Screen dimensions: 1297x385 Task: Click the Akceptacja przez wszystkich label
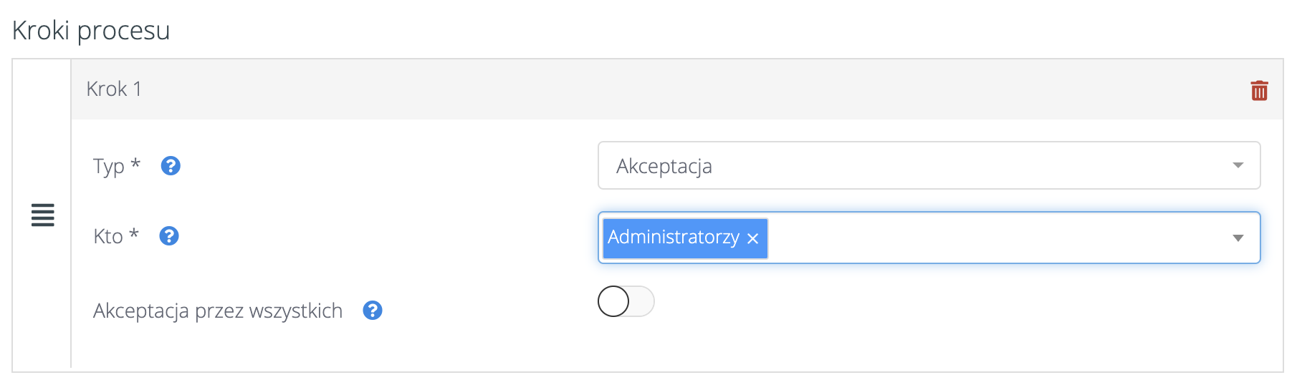[218, 311]
